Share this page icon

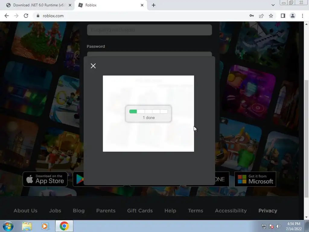(x=261, y=16)
